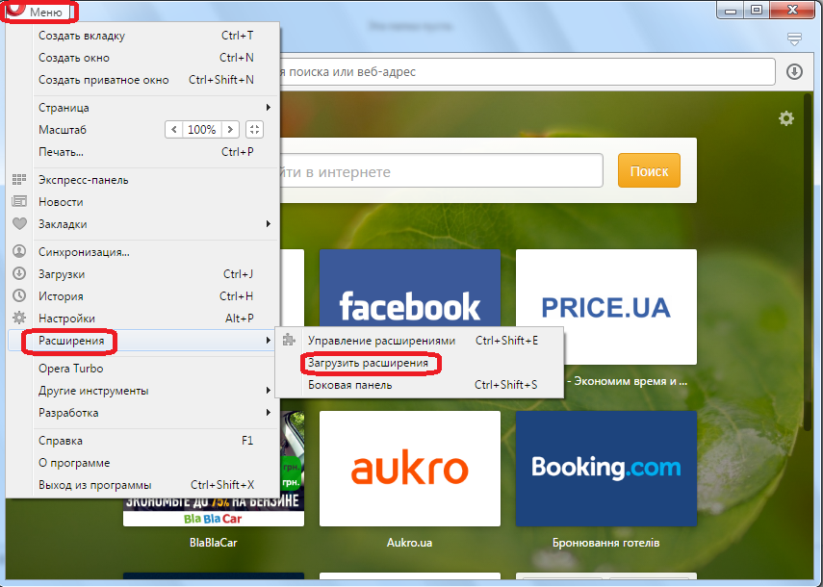Click the clock icon next to История

pyautogui.click(x=18, y=296)
